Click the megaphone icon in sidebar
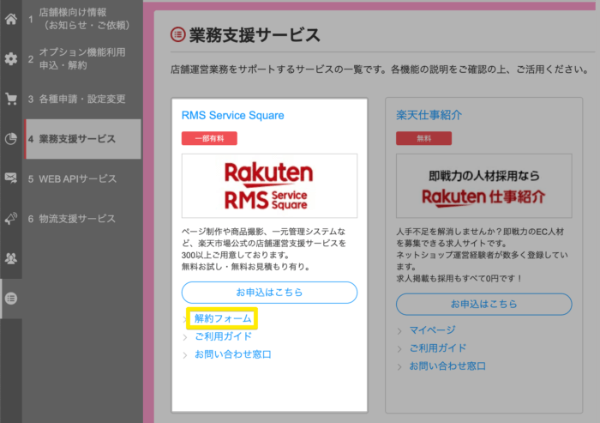 pos(10,219)
